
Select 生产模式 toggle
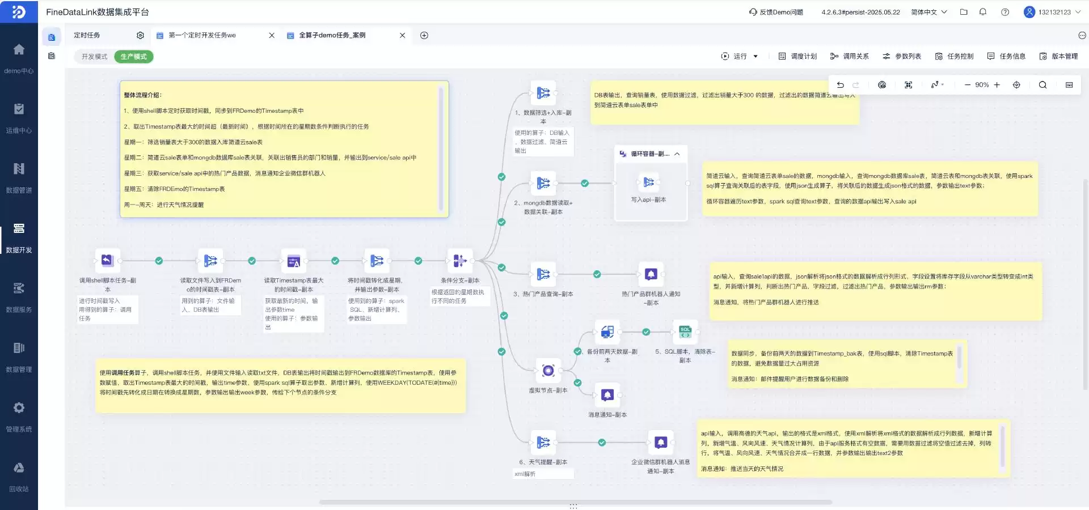point(134,57)
